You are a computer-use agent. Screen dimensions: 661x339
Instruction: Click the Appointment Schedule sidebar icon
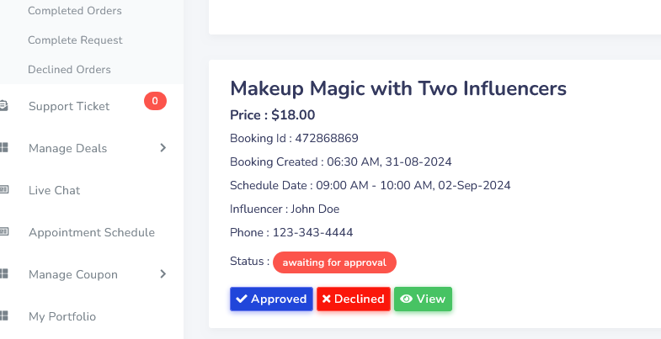click(x=4, y=232)
